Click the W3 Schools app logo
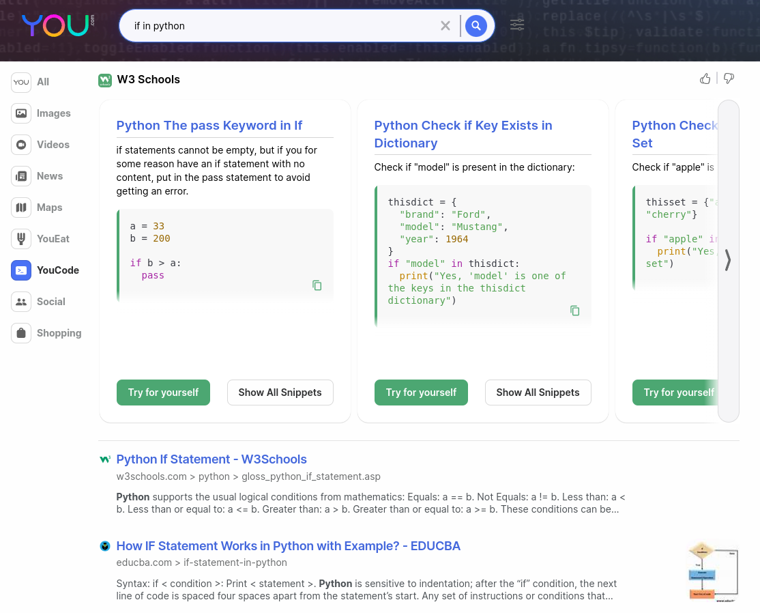Viewport: 760px width, 613px height. [104, 80]
